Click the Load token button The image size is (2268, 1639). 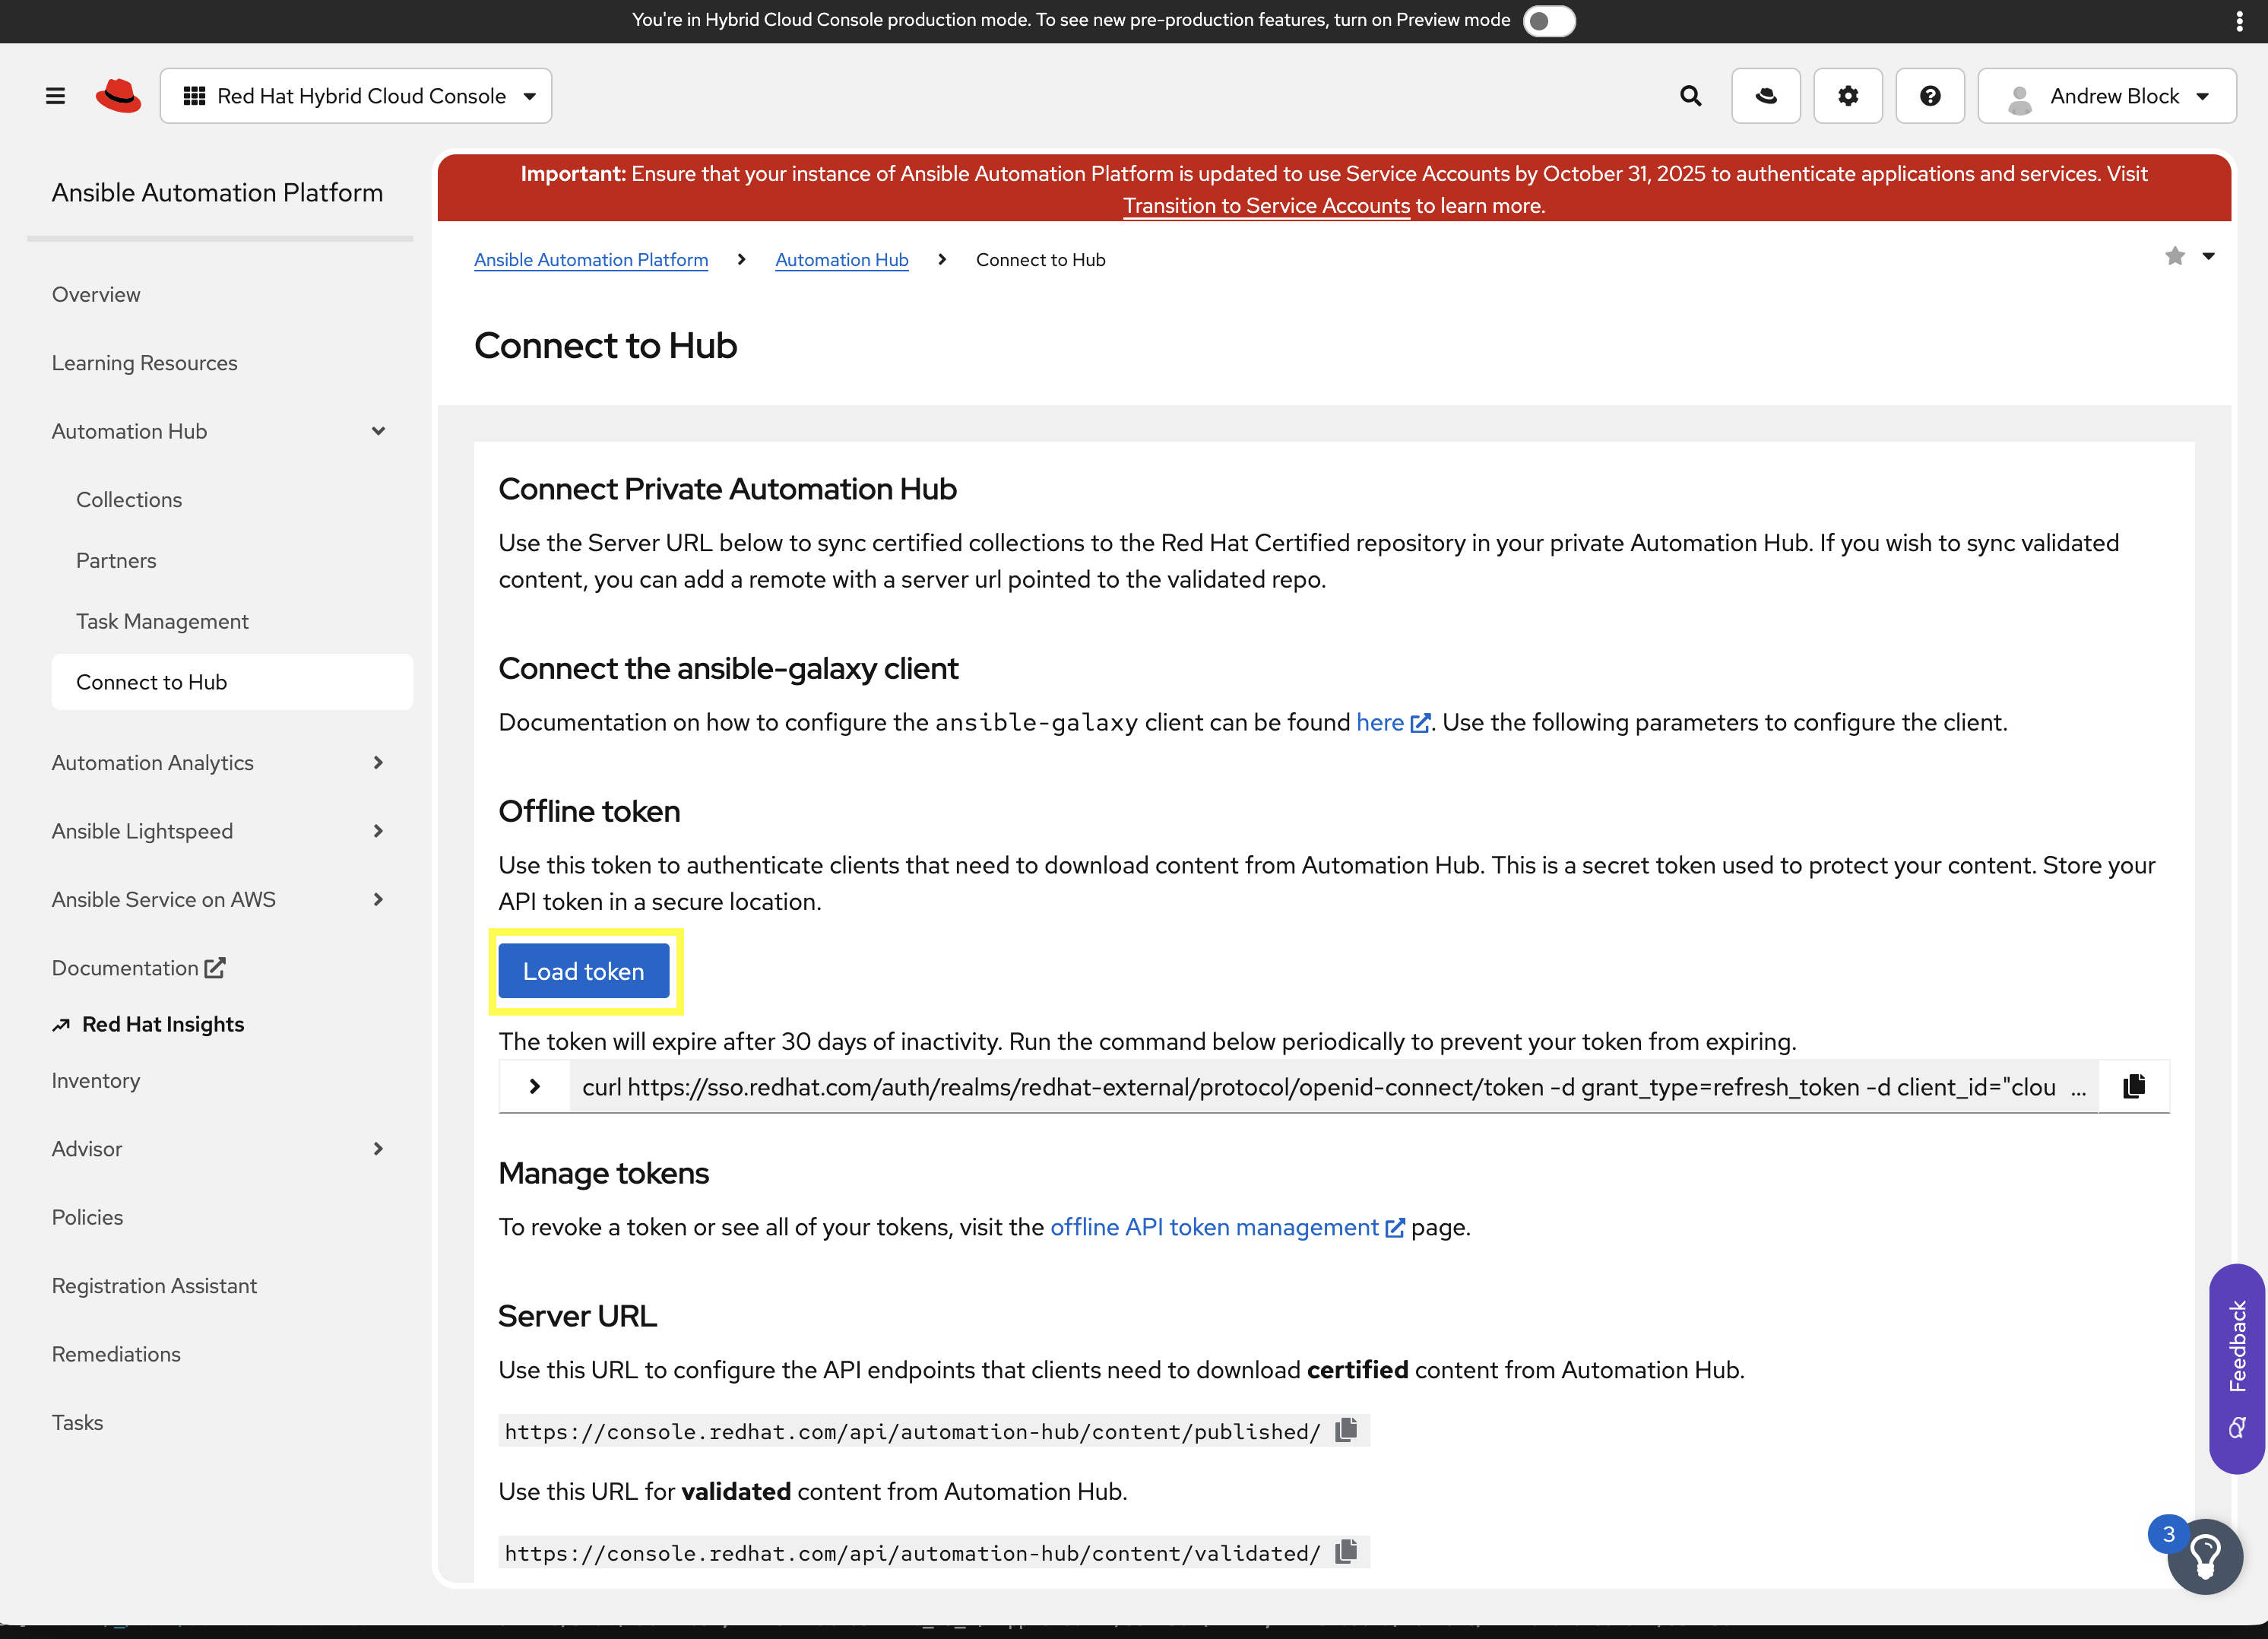click(x=583, y=970)
